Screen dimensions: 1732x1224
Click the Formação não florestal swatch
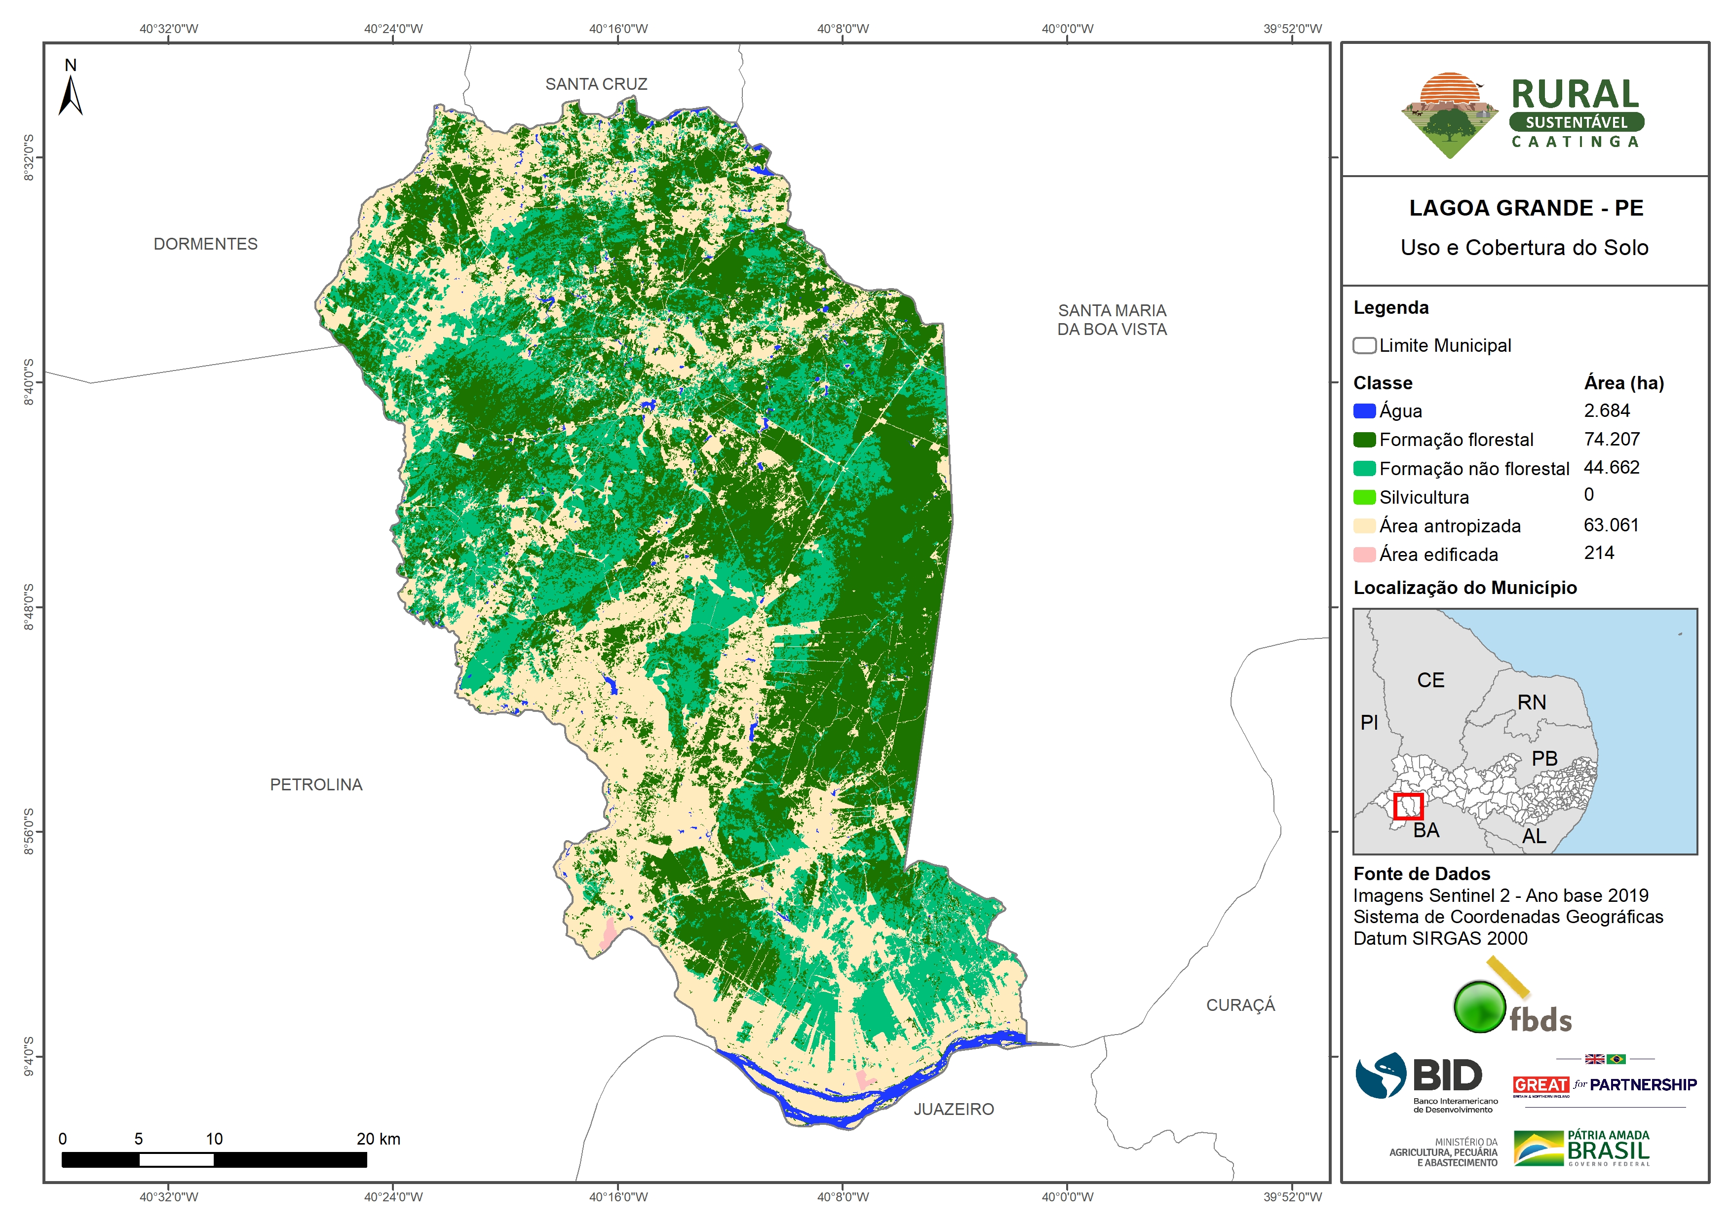(1364, 468)
